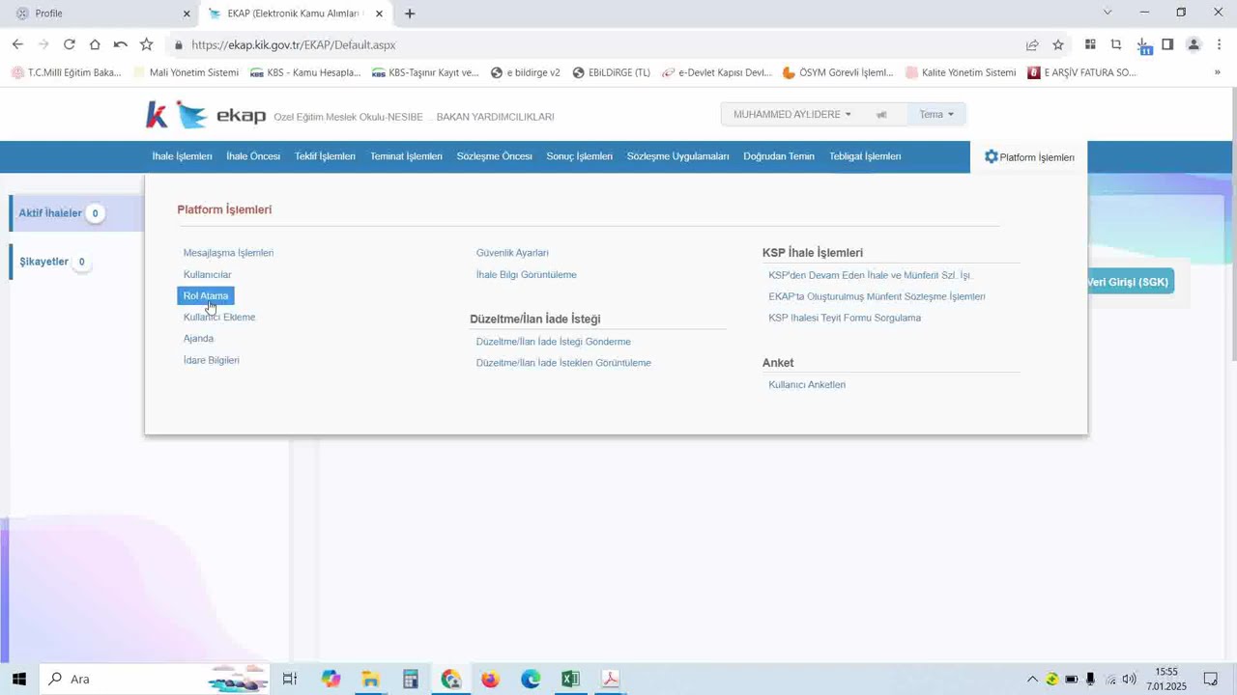Open the Tema theme dropdown
The image size is (1237, 695).
pos(935,114)
